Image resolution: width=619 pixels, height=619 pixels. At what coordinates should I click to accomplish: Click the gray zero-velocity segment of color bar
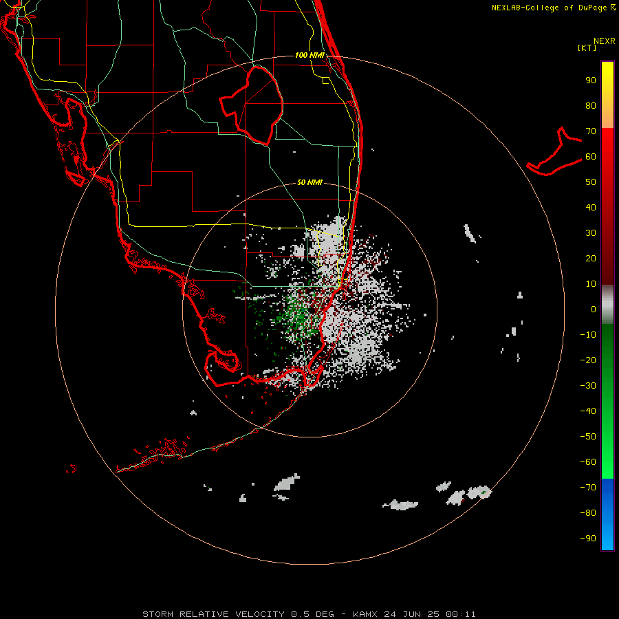(x=607, y=304)
